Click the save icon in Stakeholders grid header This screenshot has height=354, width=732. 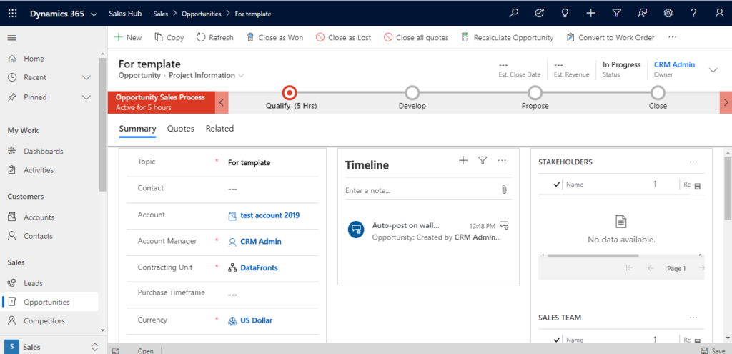(x=698, y=186)
